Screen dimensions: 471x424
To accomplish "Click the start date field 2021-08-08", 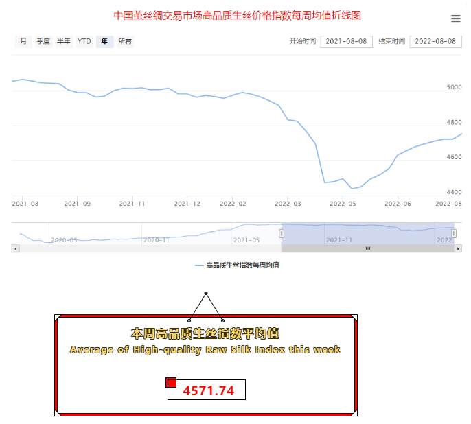I will (347, 42).
